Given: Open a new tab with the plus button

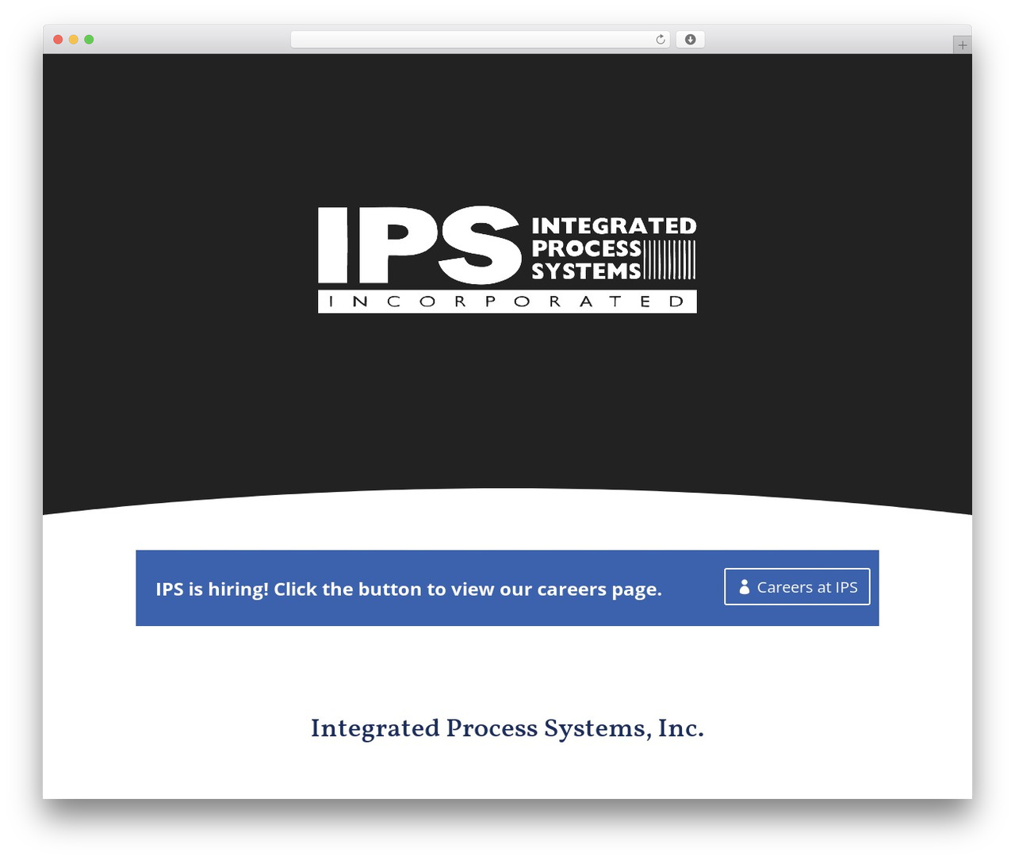Looking at the screenshot, I should [962, 45].
